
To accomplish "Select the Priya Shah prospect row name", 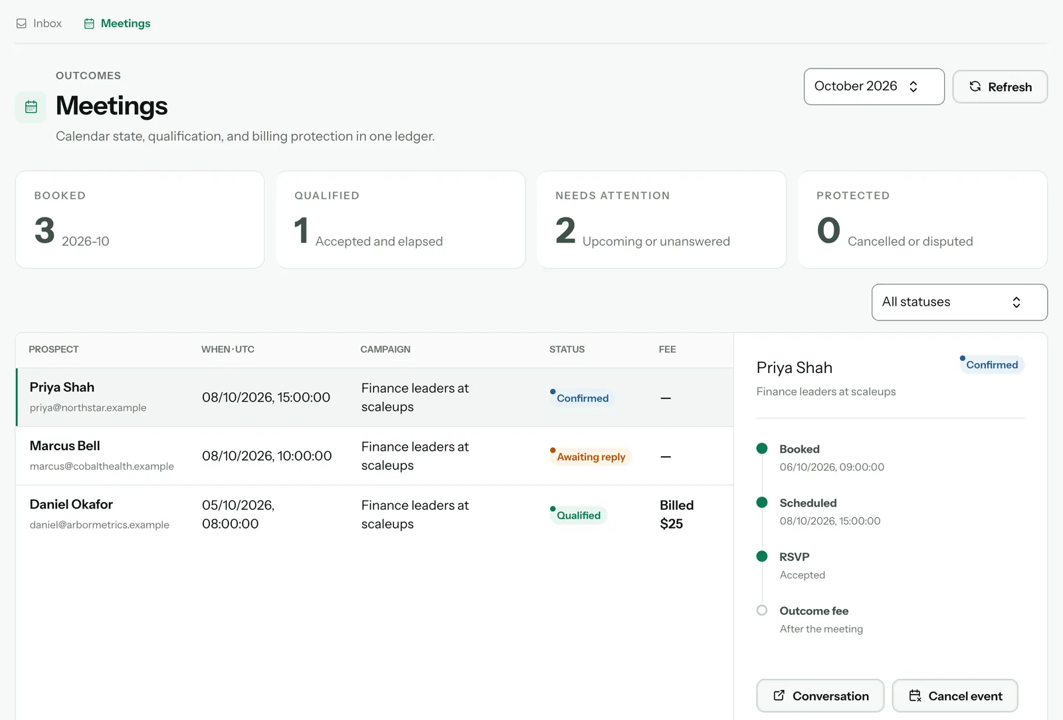I will click(x=62, y=387).
